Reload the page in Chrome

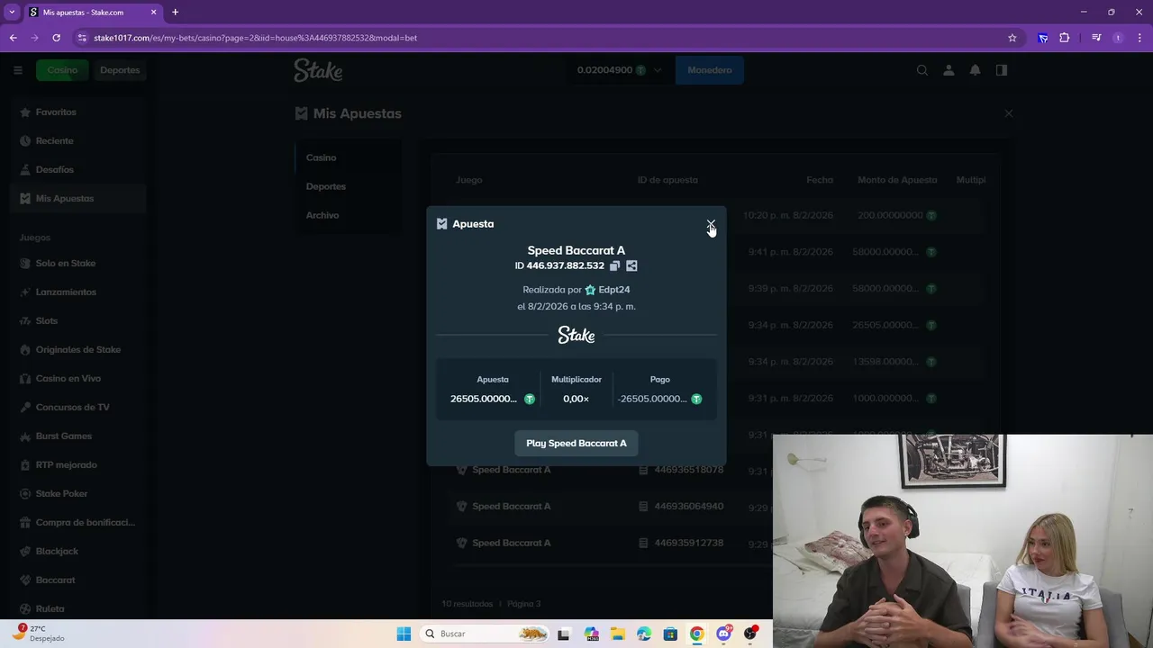56,38
